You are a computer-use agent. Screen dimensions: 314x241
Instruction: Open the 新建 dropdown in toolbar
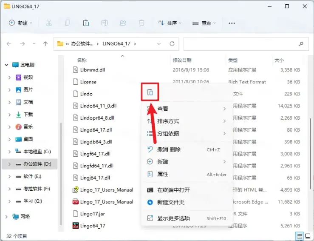(20, 23)
